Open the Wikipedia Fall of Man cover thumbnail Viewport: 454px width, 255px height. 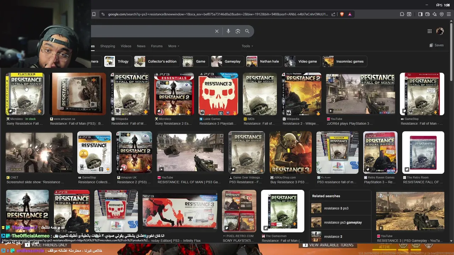point(130,94)
